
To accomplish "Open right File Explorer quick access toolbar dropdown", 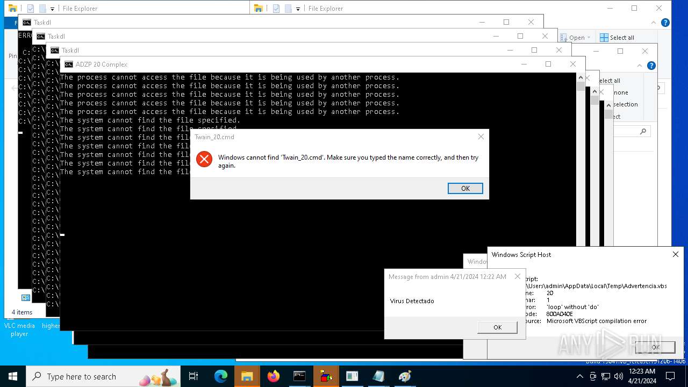I will [298, 9].
